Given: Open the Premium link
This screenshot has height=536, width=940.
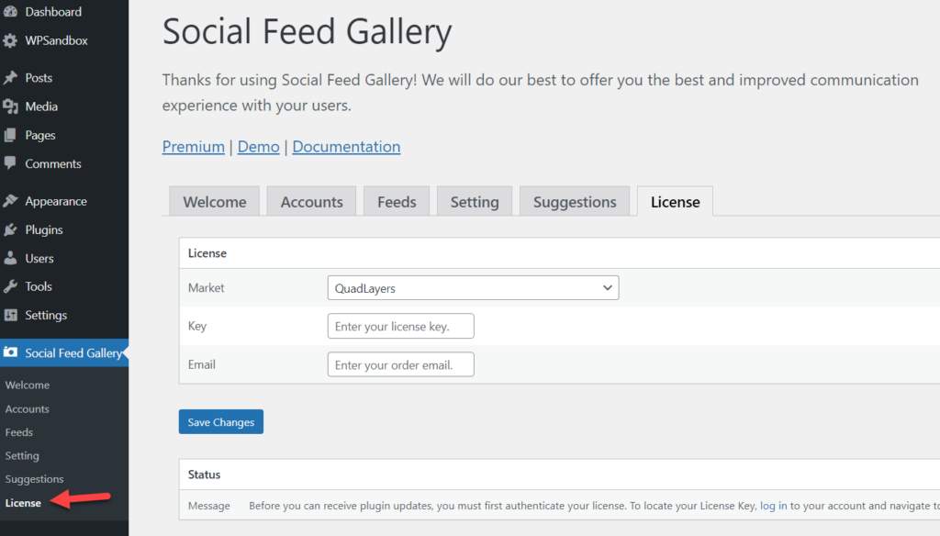Looking at the screenshot, I should (x=193, y=146).
